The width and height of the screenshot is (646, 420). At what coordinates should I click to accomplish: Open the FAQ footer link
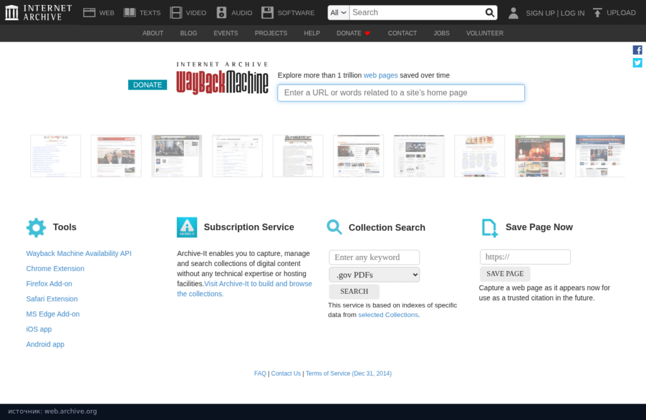click(x=260, y=373)
